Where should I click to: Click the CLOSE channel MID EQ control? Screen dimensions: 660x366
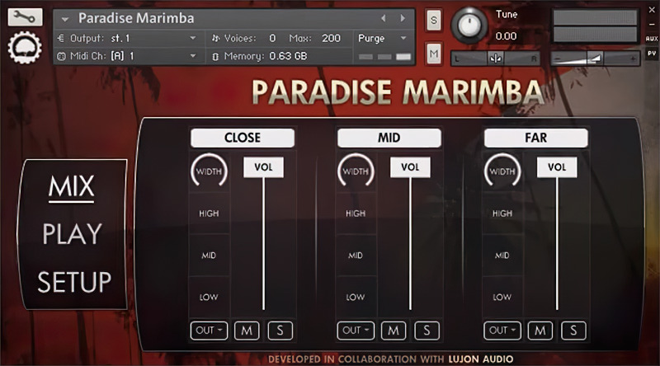209,256
